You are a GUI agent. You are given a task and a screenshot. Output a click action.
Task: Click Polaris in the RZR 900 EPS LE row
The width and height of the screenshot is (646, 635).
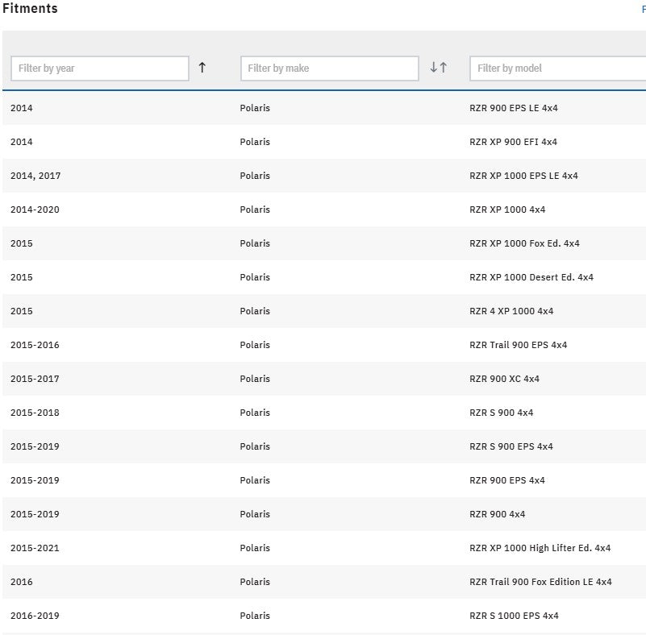pyautogui.click(x=255, y=108)
